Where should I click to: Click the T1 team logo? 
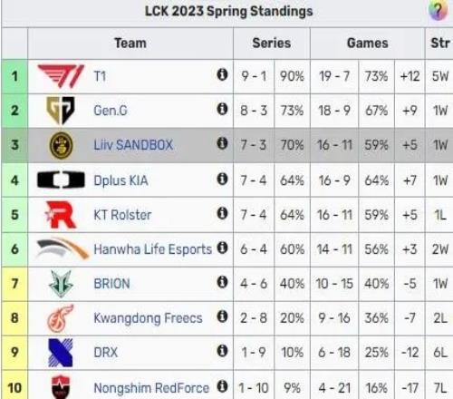coord(61,76)
